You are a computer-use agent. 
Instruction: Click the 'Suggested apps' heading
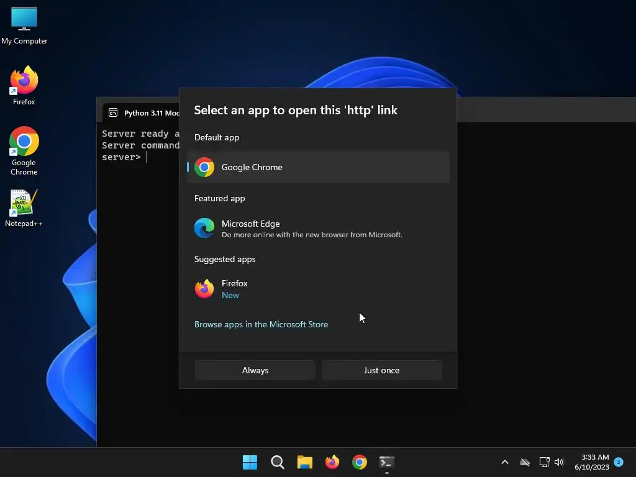225,259
